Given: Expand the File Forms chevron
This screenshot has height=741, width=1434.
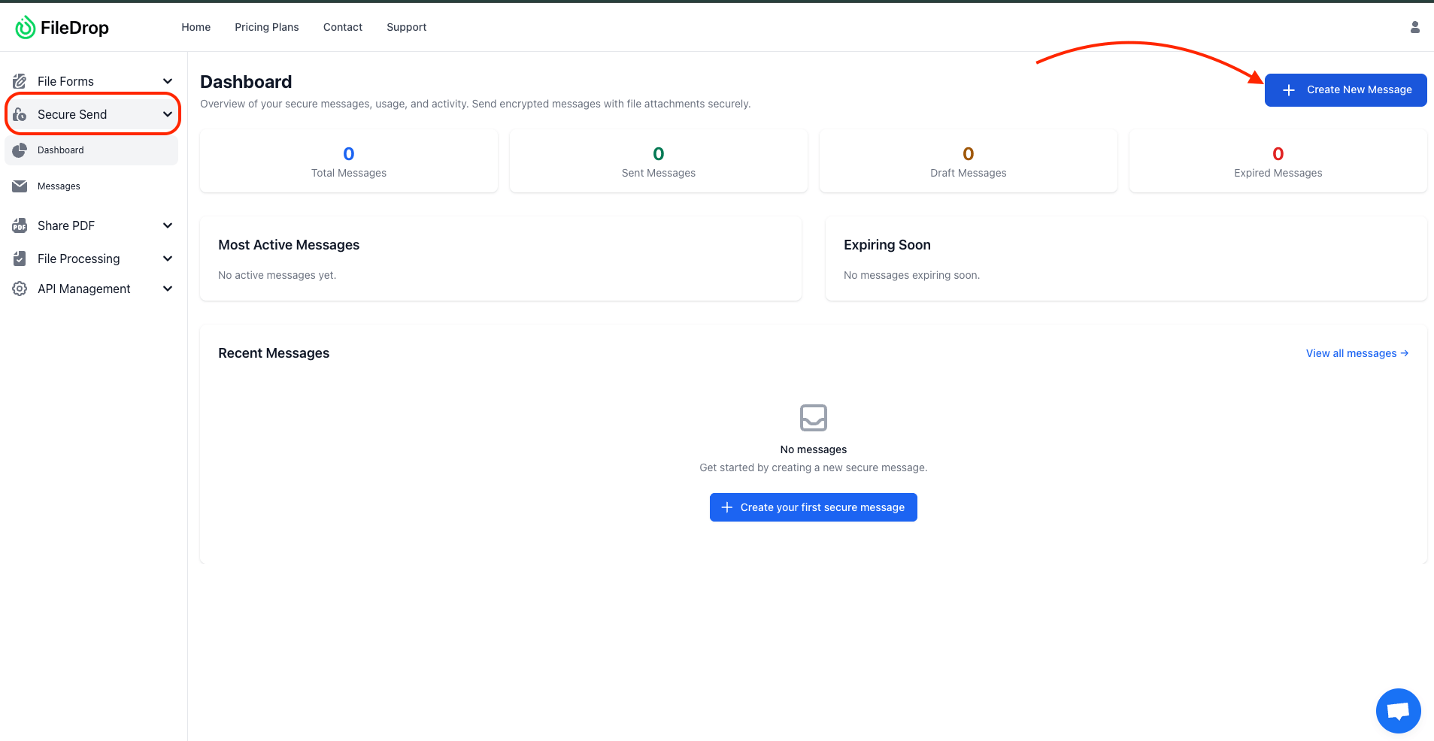Looking at the screenshot, I should 168,81.
